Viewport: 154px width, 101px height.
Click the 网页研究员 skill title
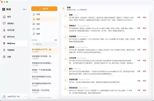(x=73, y=88)
